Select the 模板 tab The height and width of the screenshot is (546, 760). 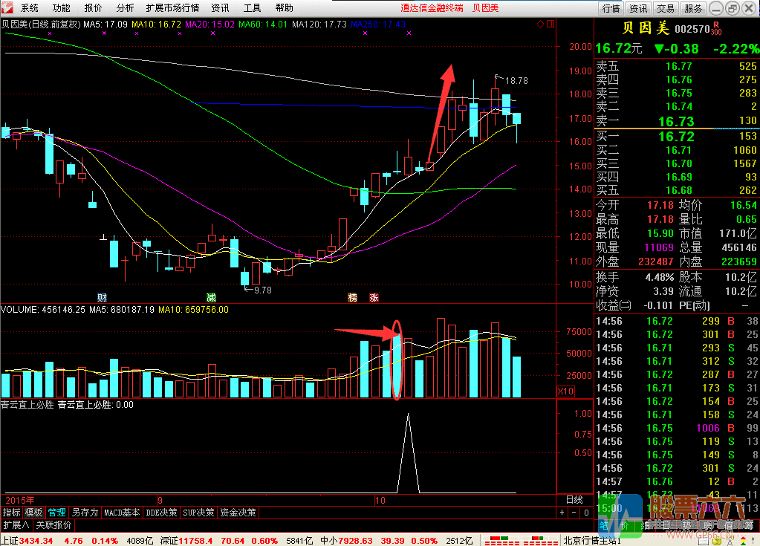coord(34,513)
